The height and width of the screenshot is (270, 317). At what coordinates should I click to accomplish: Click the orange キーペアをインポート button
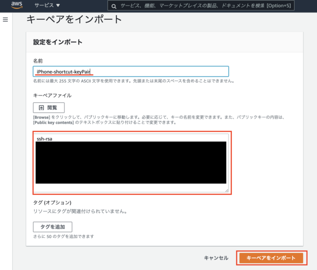tap(271, 258)
